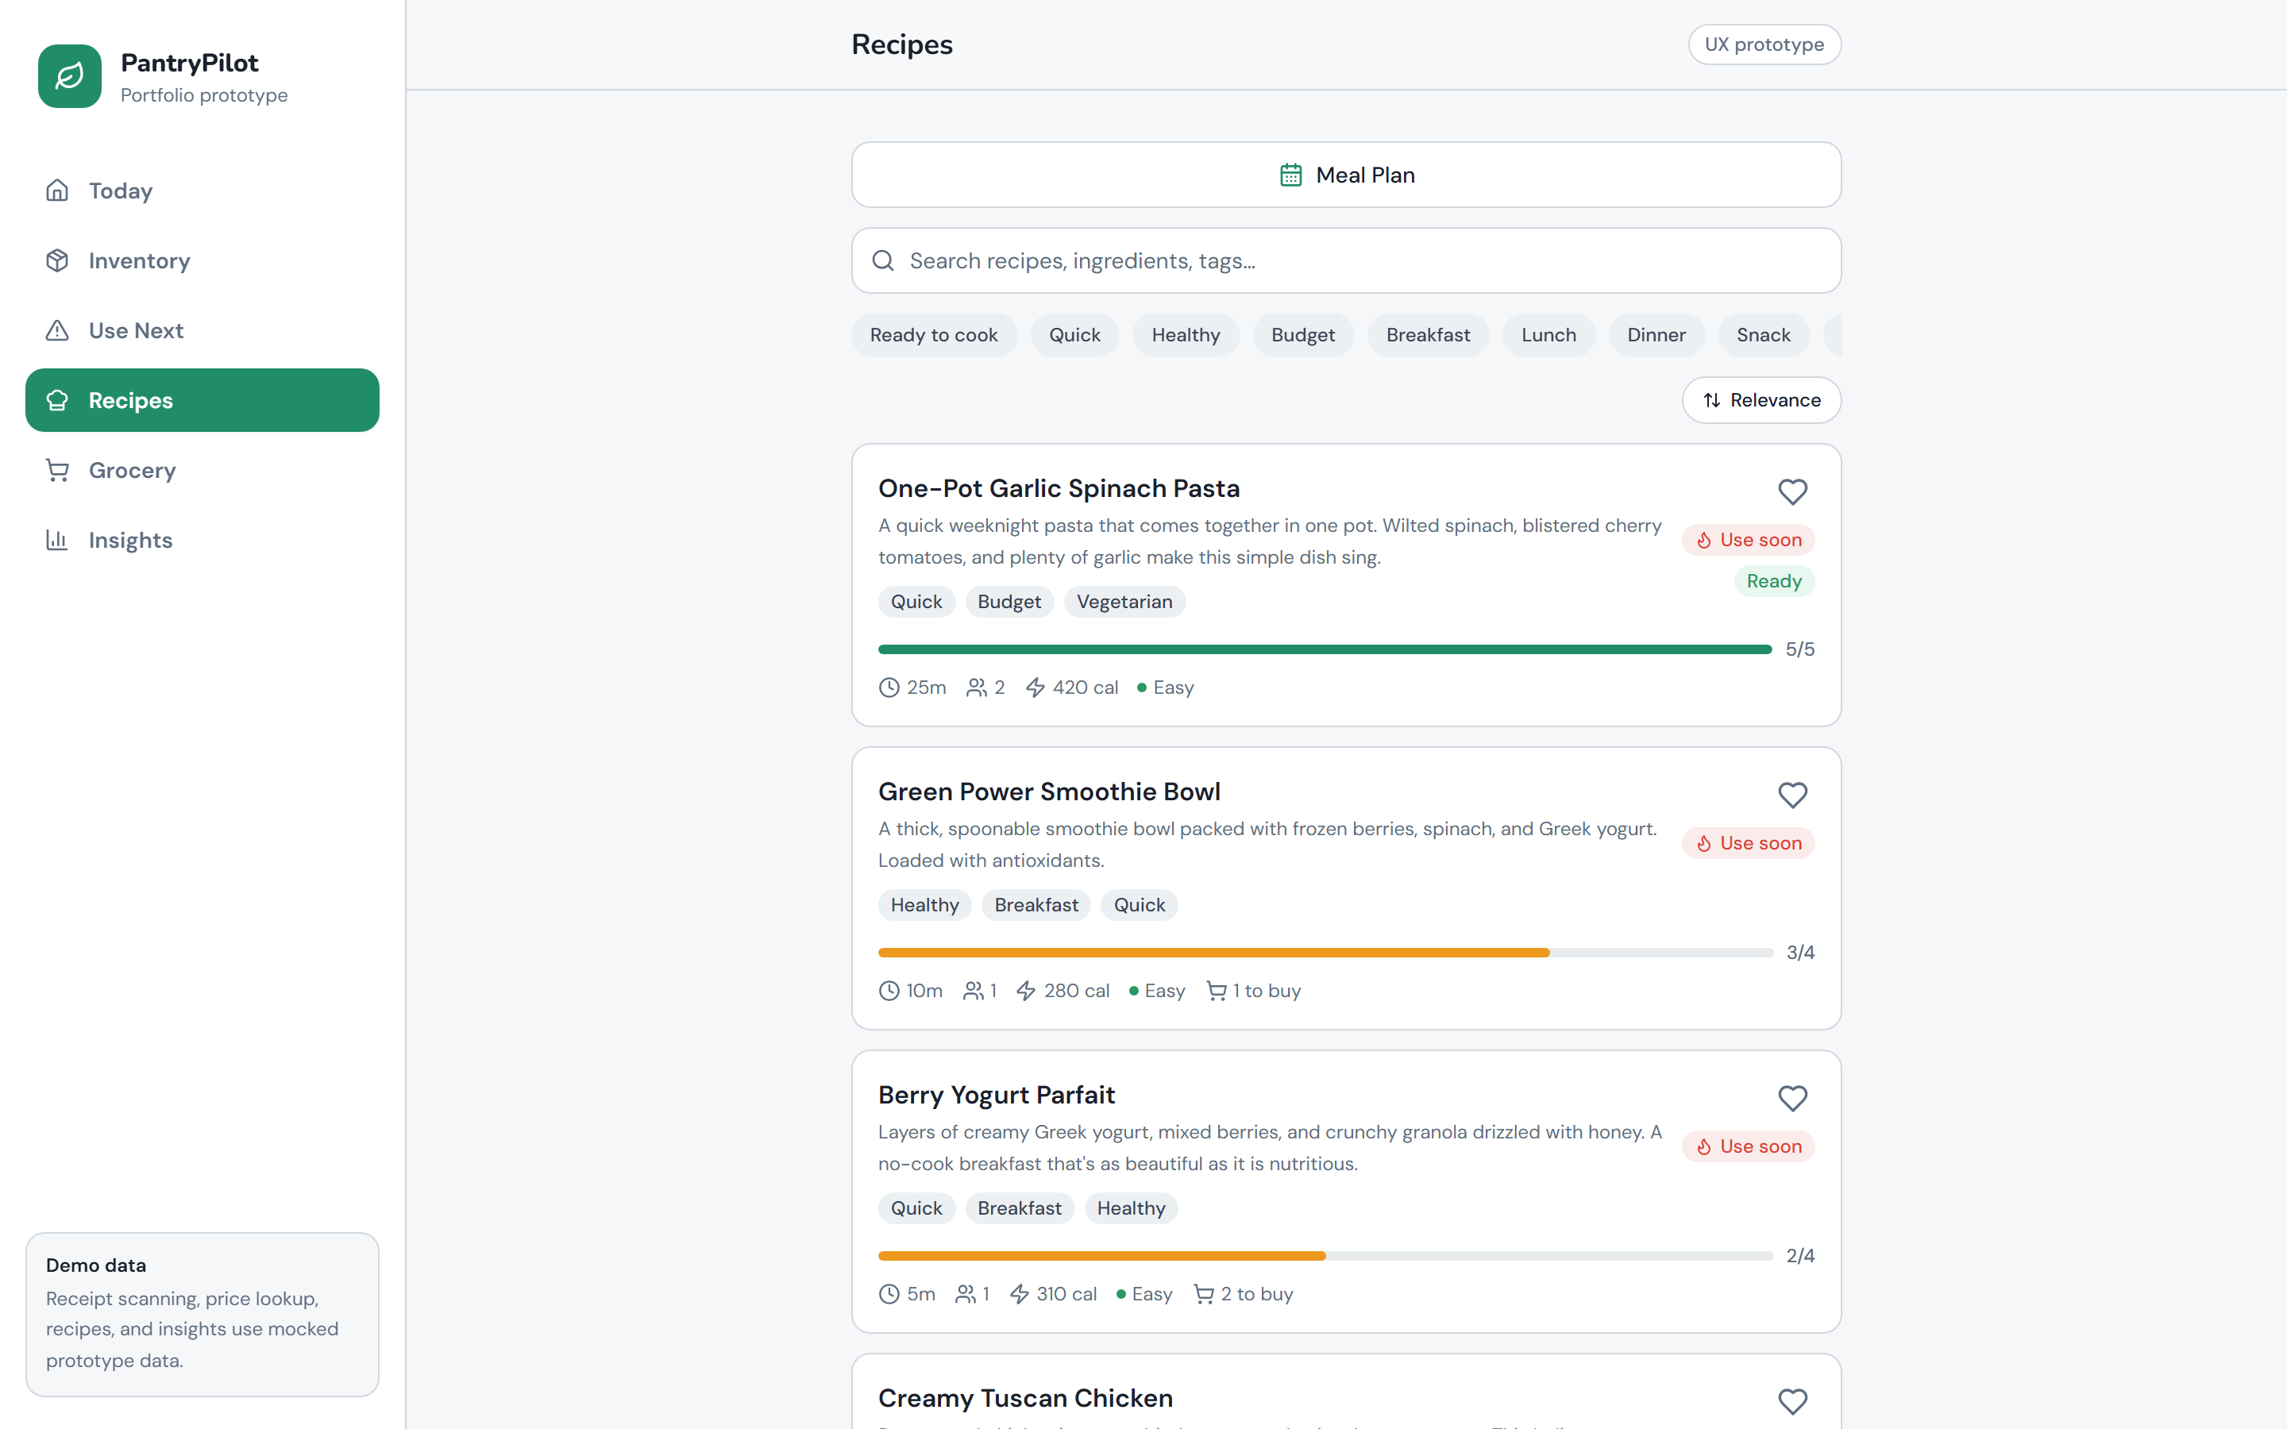Go to the Today page

202,191
